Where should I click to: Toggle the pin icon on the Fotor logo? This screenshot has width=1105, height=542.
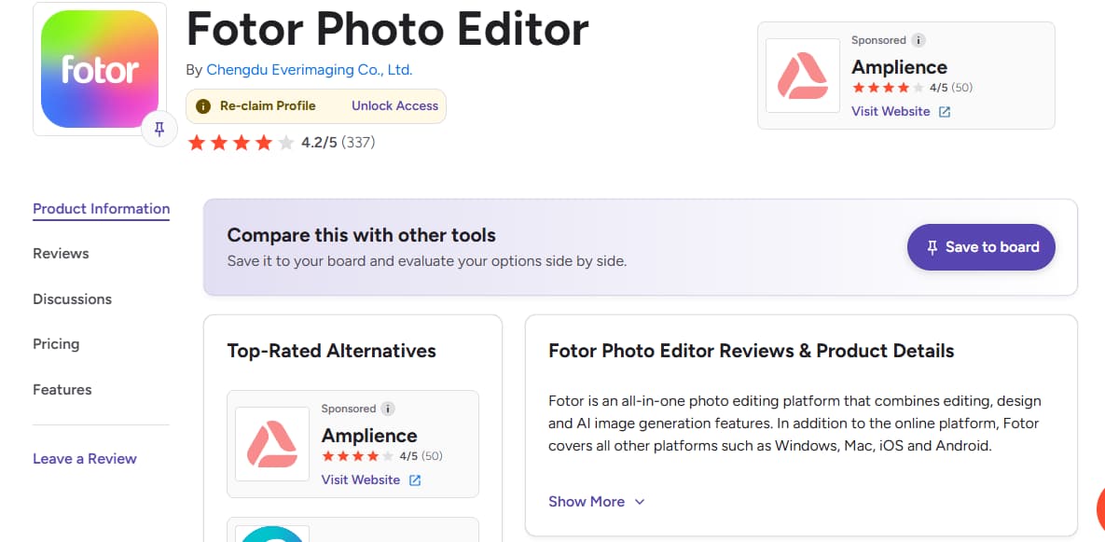pyautogui.click(x=159, y=129)
